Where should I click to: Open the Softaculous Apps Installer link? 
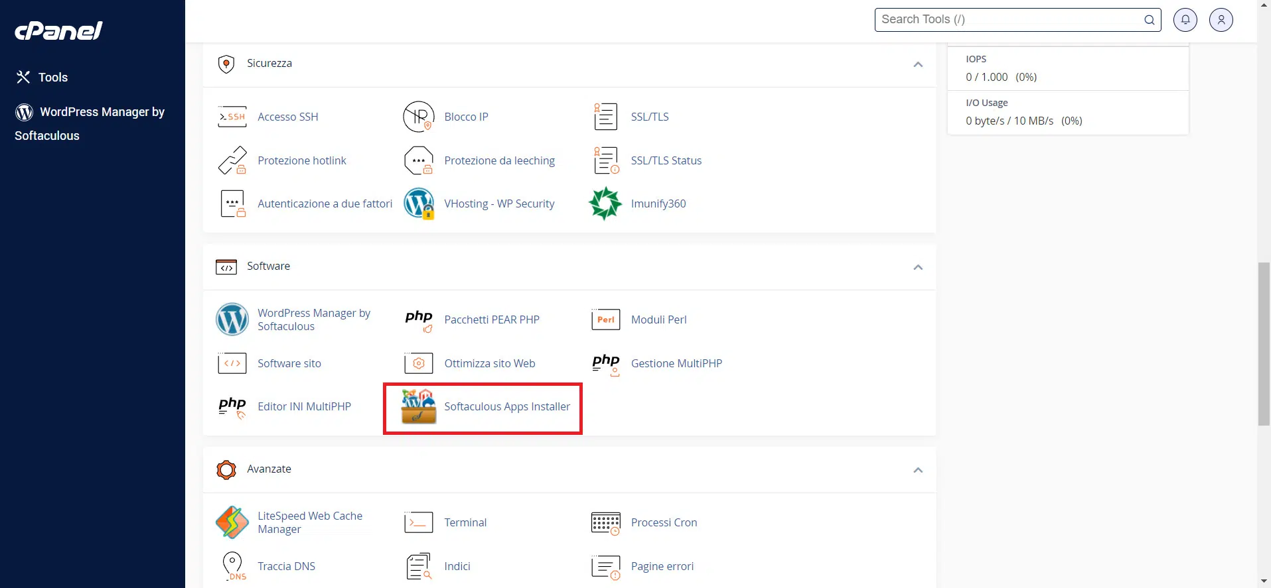click(x=507, y=406)
